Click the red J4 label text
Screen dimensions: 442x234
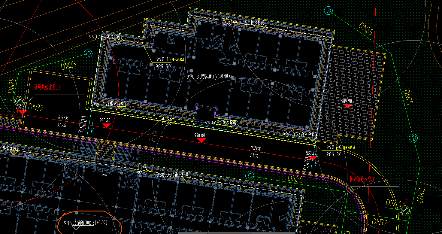[x=405, y=201]
